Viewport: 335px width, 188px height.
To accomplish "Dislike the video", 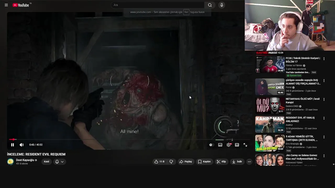I will click(x=171, y=162).
